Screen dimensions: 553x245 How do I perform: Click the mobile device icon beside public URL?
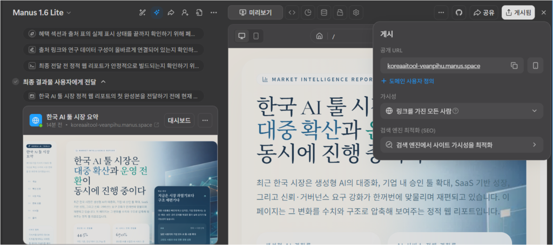pos(535,66)
